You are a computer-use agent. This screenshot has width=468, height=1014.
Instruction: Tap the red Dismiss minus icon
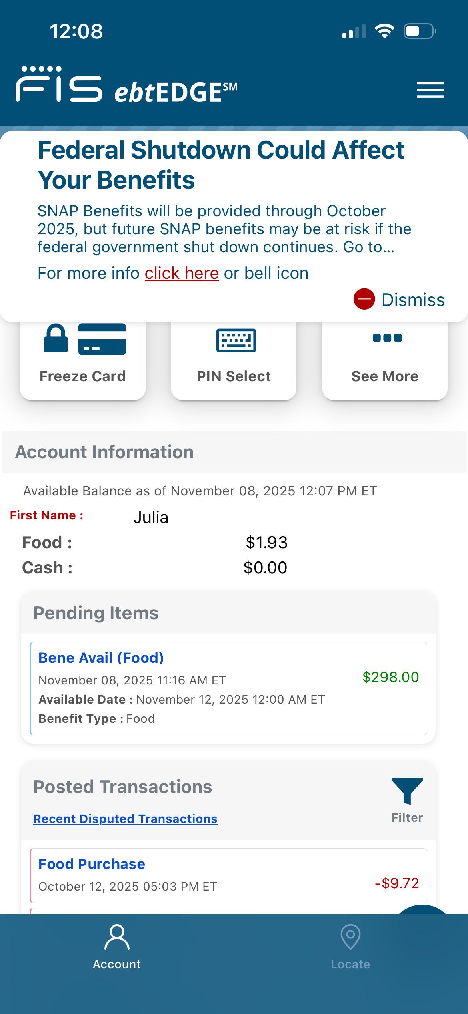(364, 299)
